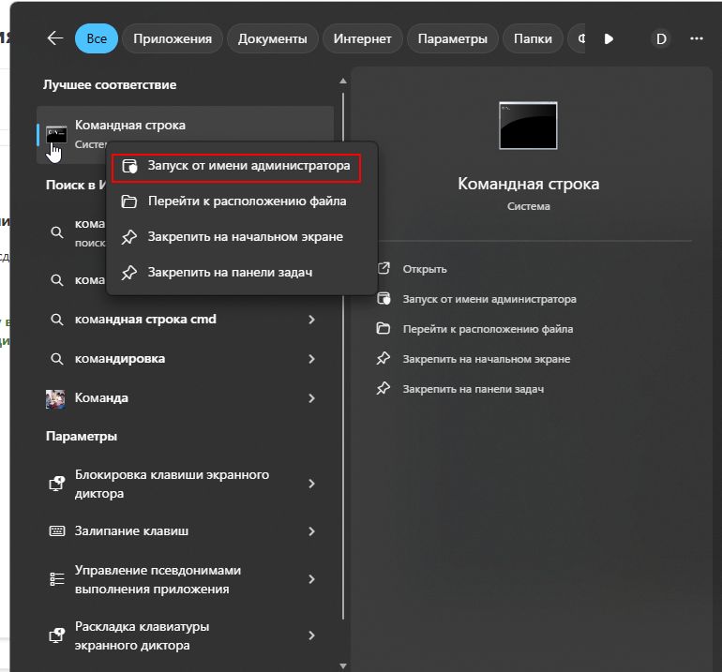Open Управление псевдонимами выполнения приложения setting

click(x=183, y=579)
